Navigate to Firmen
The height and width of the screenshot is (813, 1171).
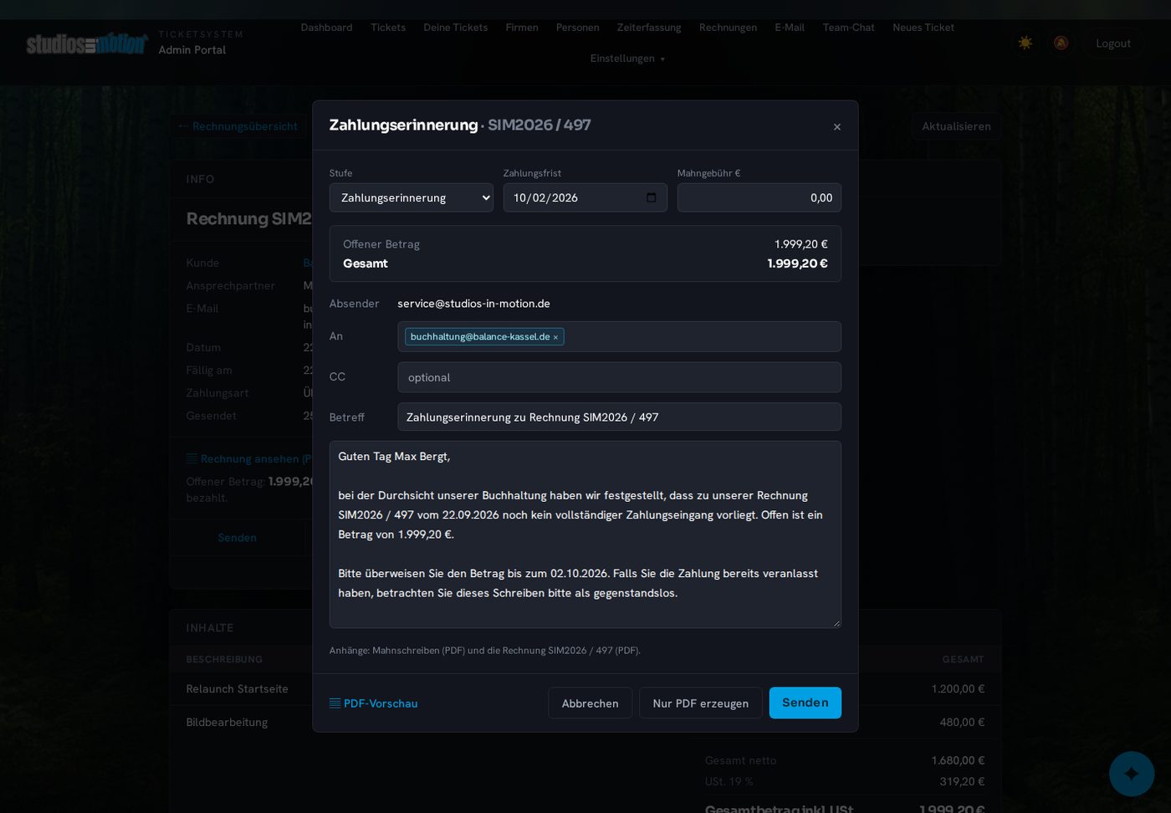[522, 28]
